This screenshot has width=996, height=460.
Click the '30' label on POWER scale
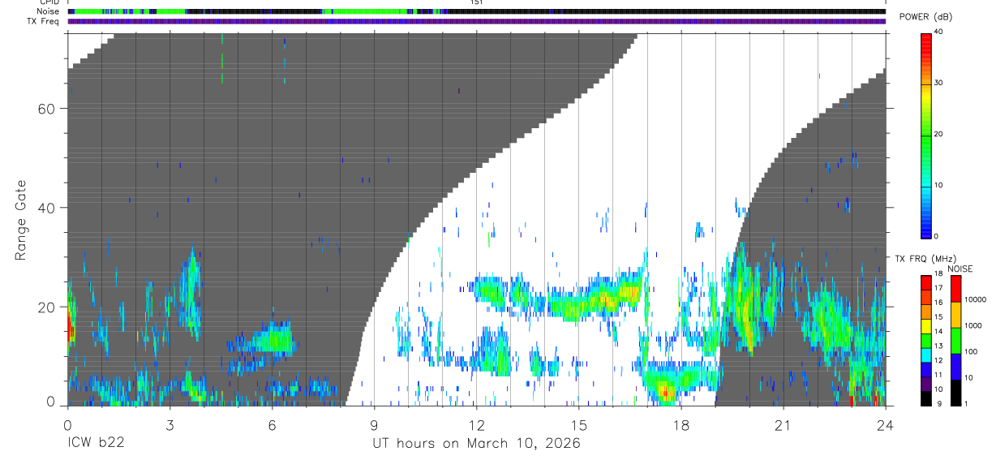point(939,83)
